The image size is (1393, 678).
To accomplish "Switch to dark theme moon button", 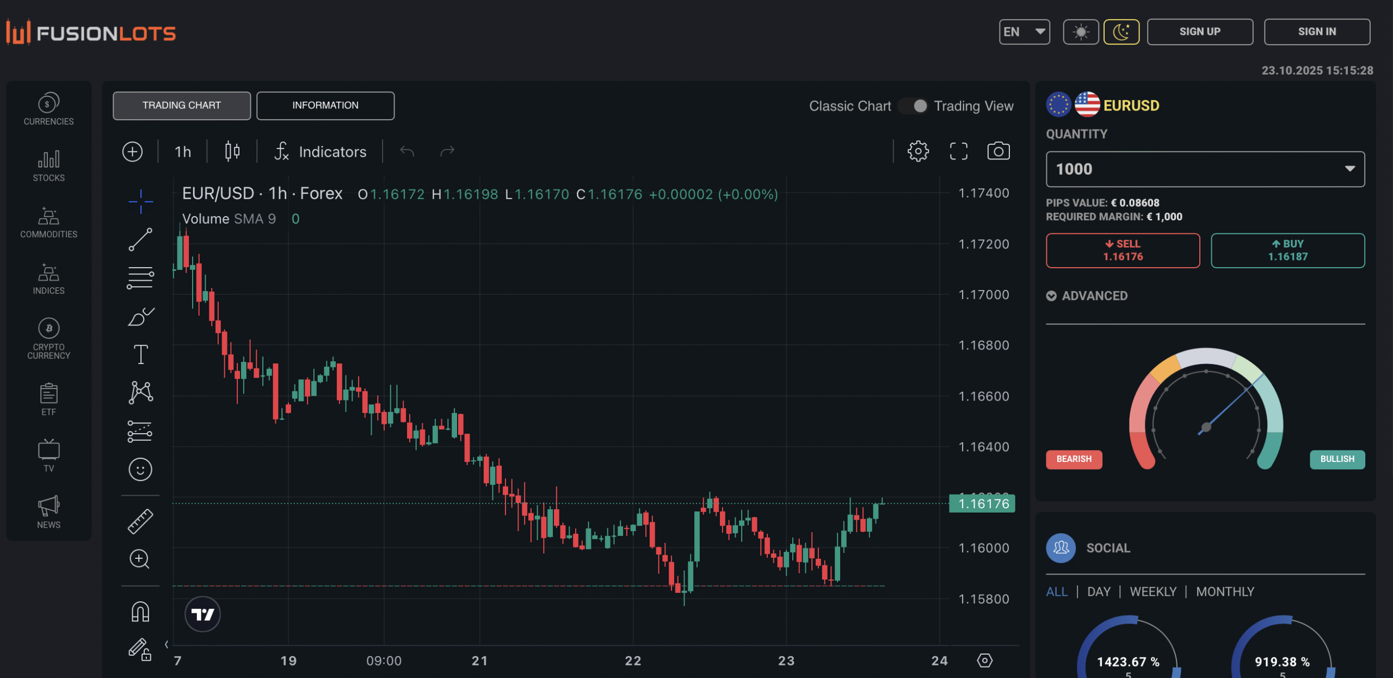I will click(x=1121, y=32).
